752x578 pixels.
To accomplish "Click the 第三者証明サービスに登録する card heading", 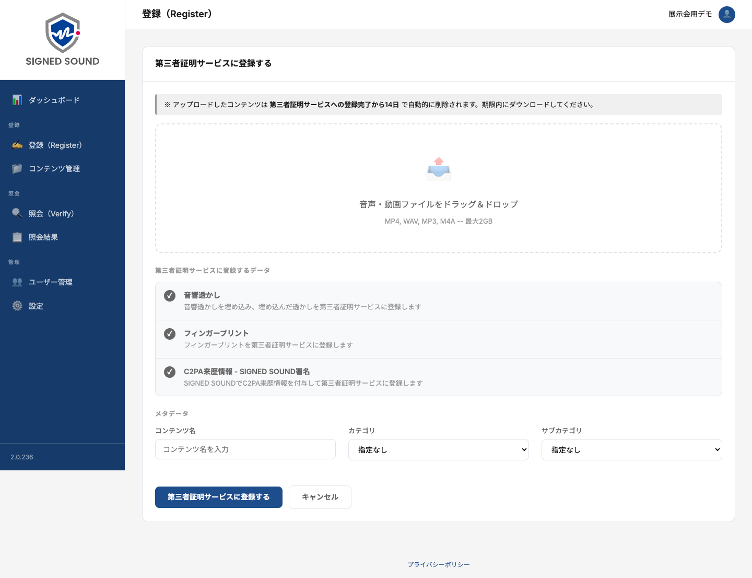I will pyautogui.click(x=214, y=63).
